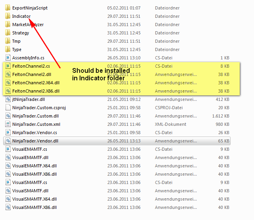Select the FeltonChannel2.cs file name
The width and height of the screenshot is (254, 220).
click(31, 66)
